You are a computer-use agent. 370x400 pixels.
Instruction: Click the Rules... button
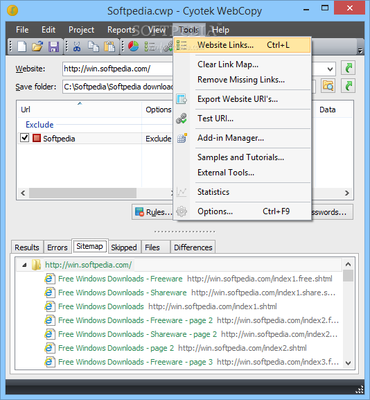152,211
